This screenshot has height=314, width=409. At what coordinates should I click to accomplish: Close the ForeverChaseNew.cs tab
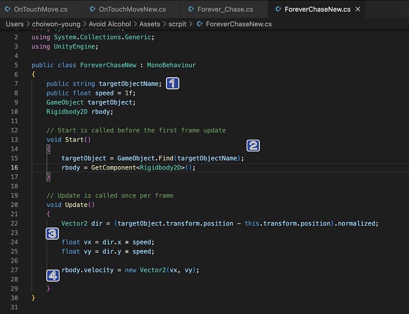click(x=358, y=9)
